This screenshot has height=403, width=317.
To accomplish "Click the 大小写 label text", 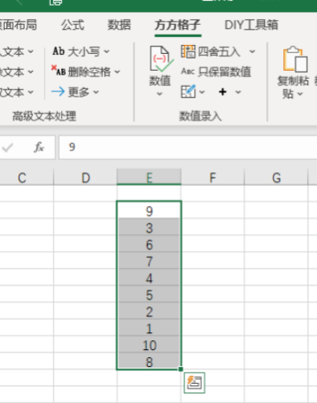I will (x=84, y=51).
